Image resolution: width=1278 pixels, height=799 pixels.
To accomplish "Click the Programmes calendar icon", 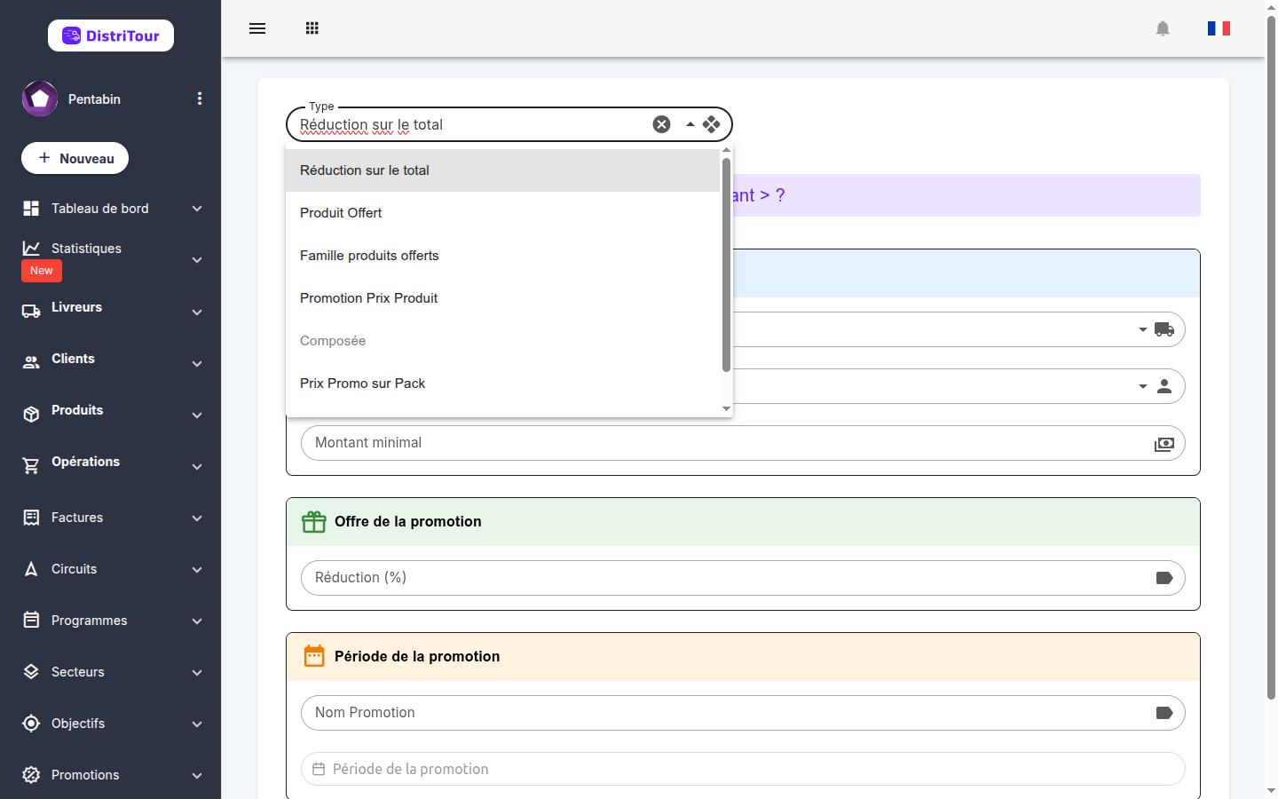I will 31,620.
